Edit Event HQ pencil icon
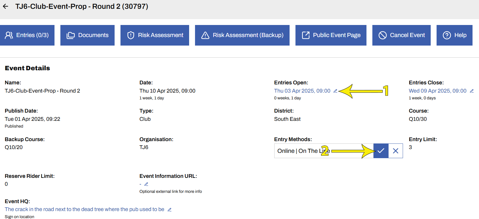This screenshot has width=479, height=219. click(169, 210)
